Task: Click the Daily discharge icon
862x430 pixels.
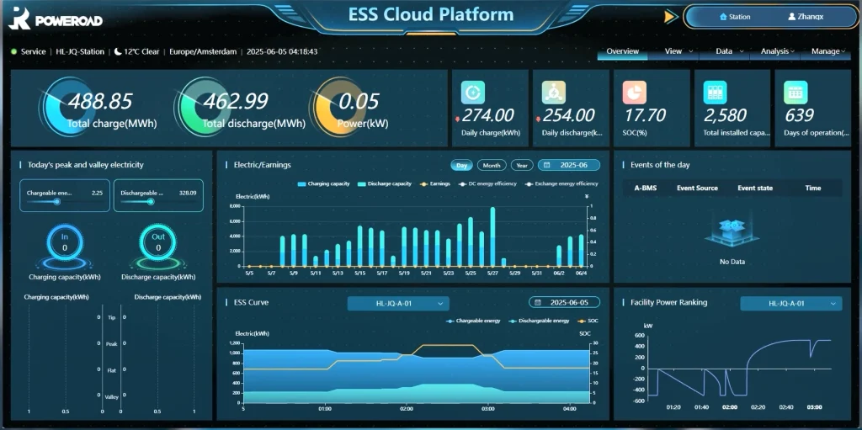Action: [553, 93]
